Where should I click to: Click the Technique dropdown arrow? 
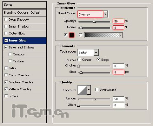click(x=96, y=53)
